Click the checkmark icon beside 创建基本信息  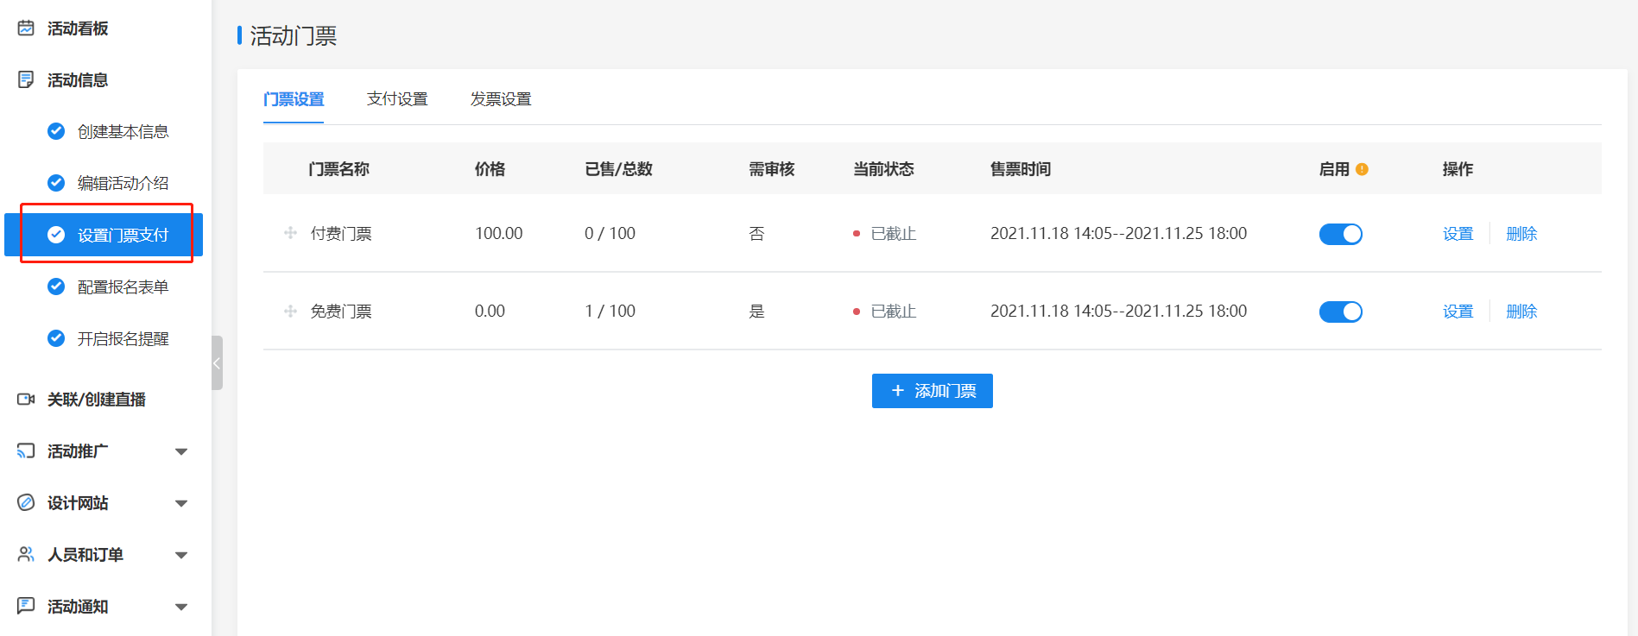tap(56, 131)
